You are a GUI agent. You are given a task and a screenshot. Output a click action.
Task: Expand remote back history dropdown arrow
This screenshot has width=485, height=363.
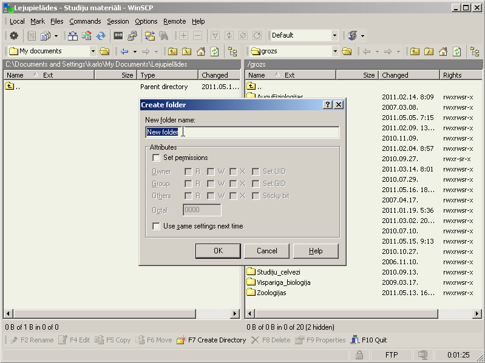coord(377,52)
